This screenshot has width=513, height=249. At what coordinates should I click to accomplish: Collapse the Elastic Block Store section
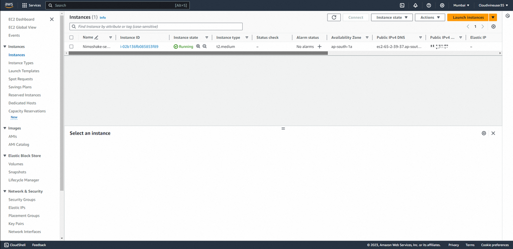[x=5, y=155]
